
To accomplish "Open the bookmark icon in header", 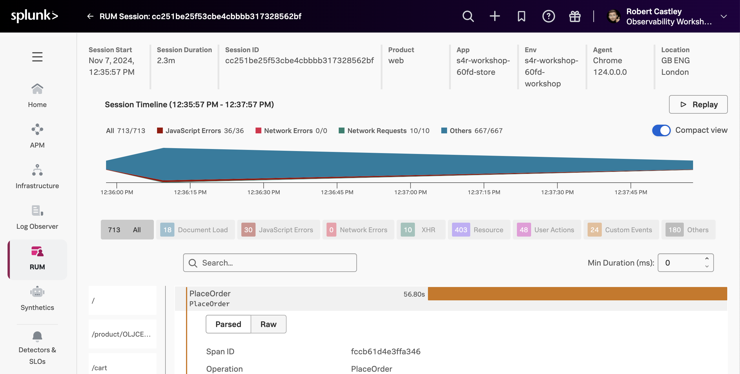I will coord(521,16).
